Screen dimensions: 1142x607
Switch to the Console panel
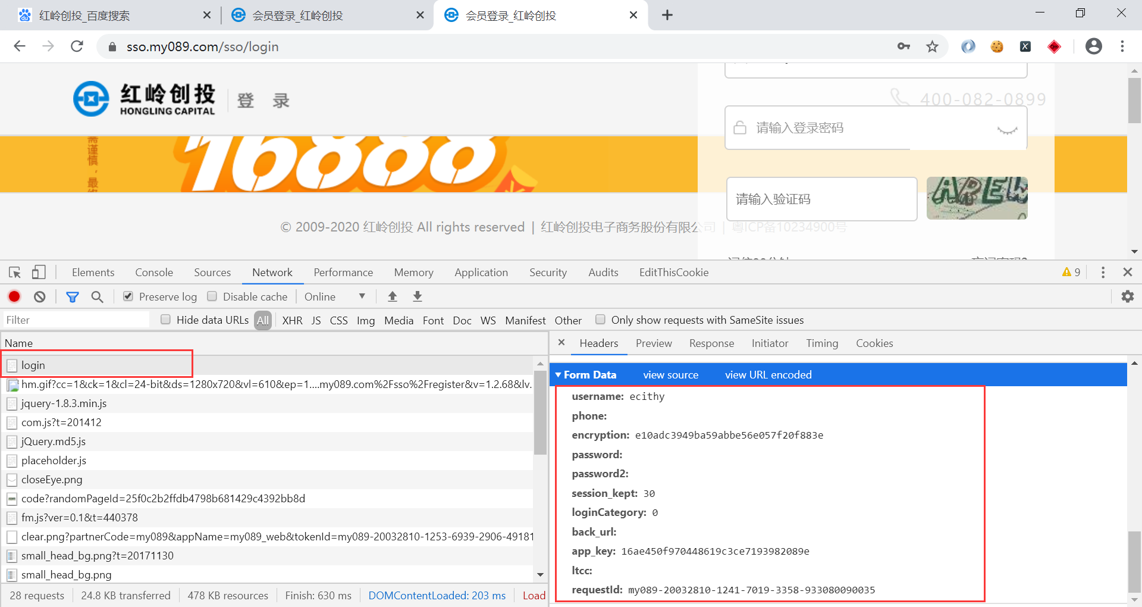click(154, 273)
